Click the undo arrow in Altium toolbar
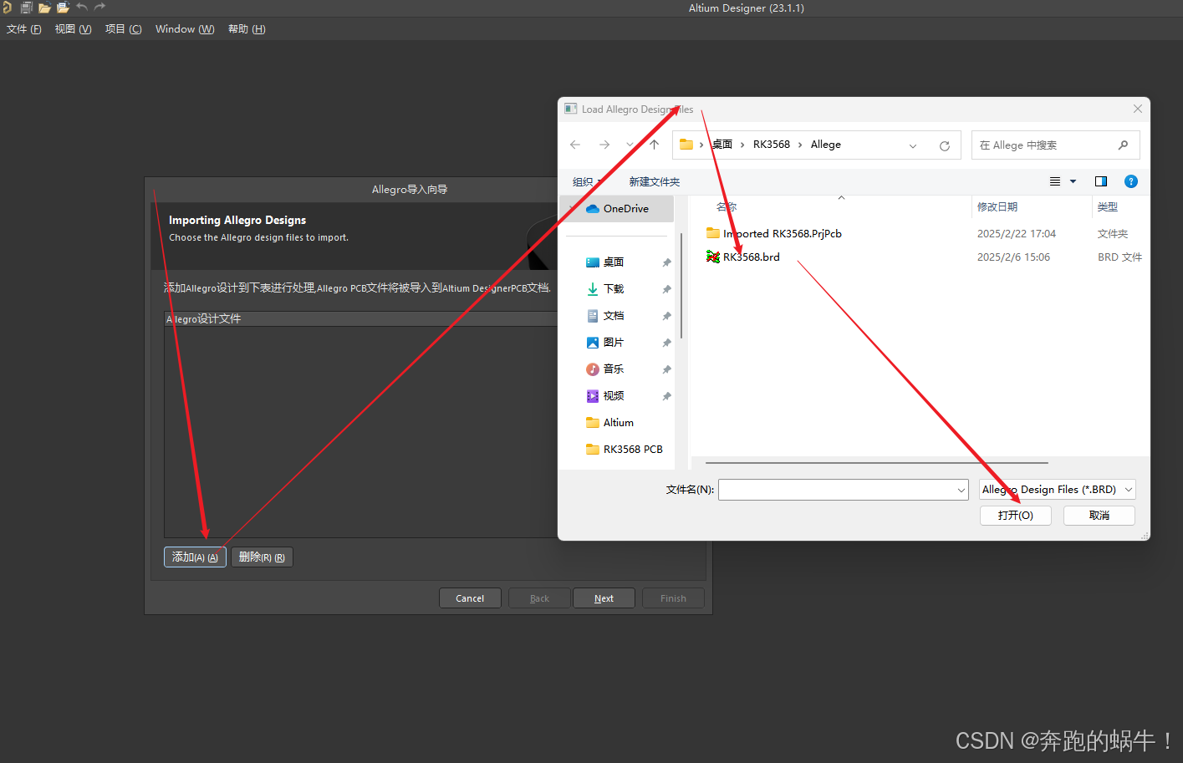Screen dimensions: 1183x763 (x=81, y=8)
